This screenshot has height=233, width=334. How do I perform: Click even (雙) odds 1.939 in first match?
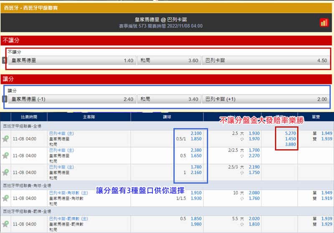(326, 139)
